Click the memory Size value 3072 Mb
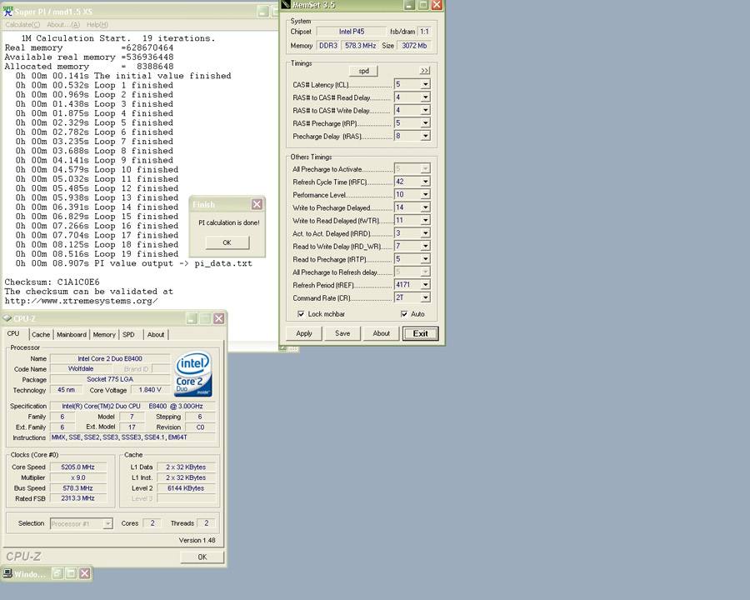Screen dimensions: 750x600 pyautogui.click(x=414, y=46)
